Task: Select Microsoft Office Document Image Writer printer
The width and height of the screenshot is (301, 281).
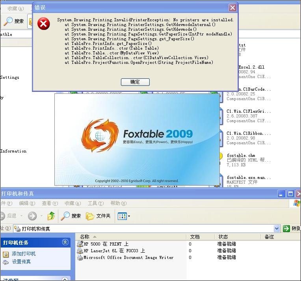Action: point(128,257)
